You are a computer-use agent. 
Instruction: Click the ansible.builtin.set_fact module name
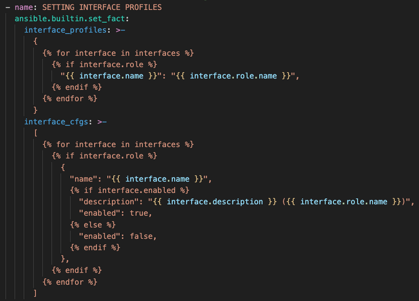70,19
